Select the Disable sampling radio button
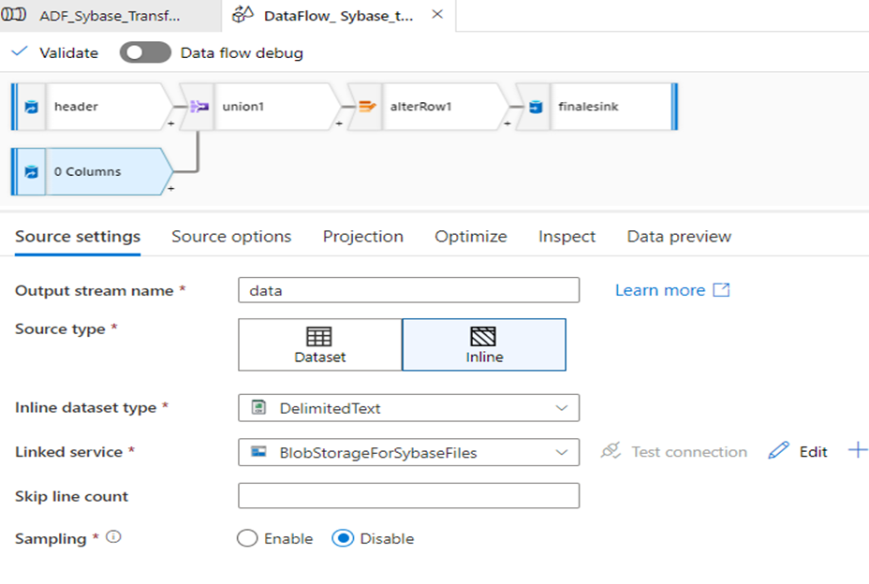The image size is (869, 584). [343, 538]
